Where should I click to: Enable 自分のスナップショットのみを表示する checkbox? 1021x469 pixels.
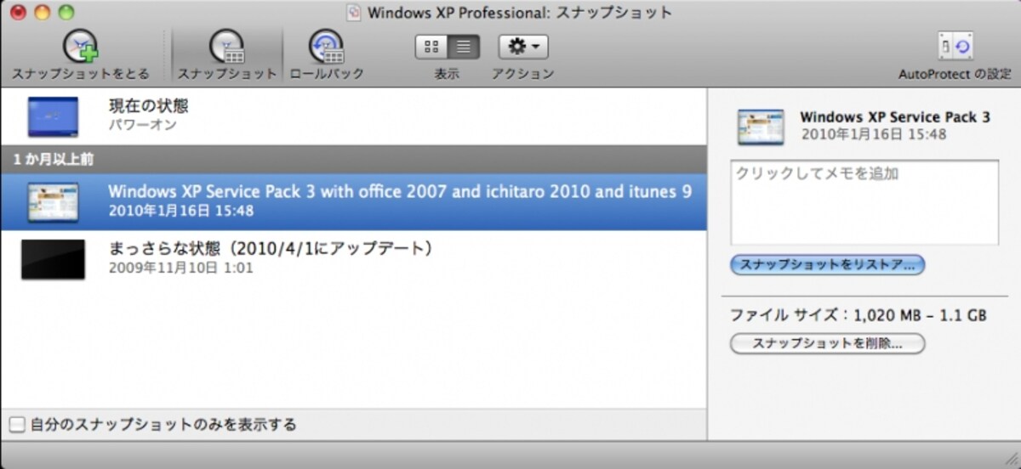point(17,424)
